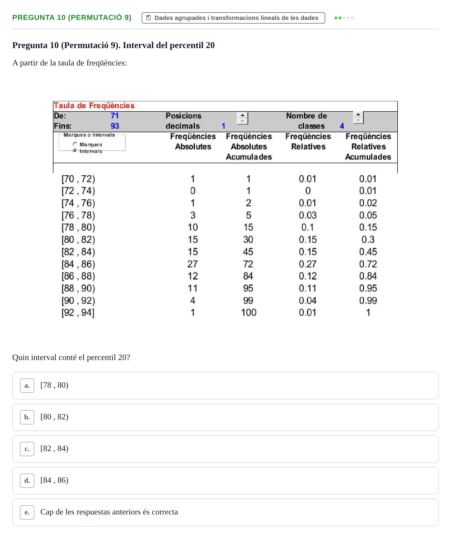Decrease decimal positions with down arrow
The image size is (451, 539).
click(242, 121)
